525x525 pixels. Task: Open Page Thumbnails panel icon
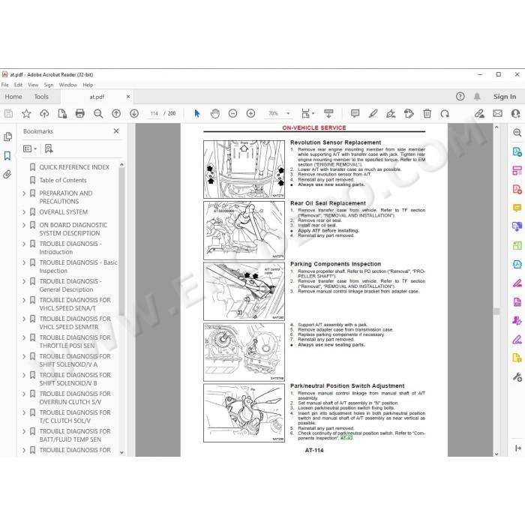click(7, 137)
